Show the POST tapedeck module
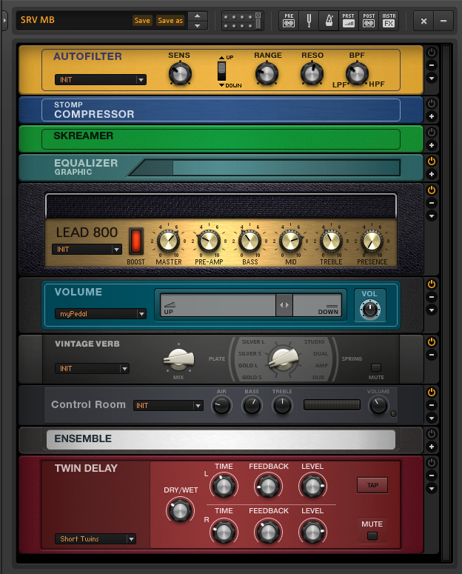 (x=369, y=21)
